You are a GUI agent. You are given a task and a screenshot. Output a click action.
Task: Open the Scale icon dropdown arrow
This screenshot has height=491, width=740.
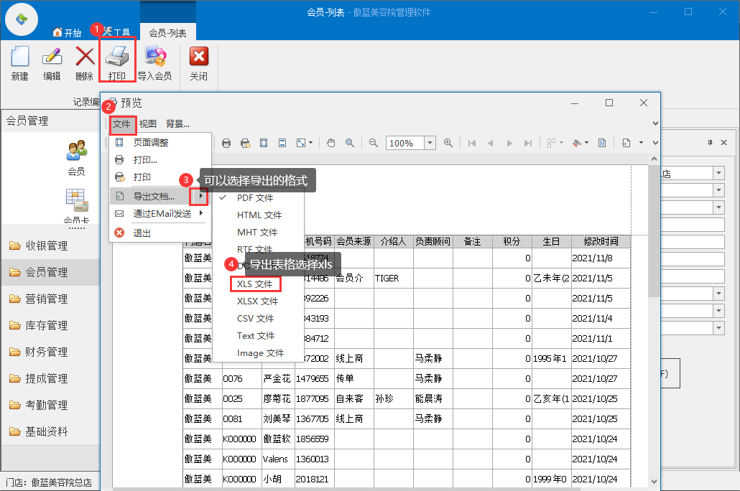310,143
